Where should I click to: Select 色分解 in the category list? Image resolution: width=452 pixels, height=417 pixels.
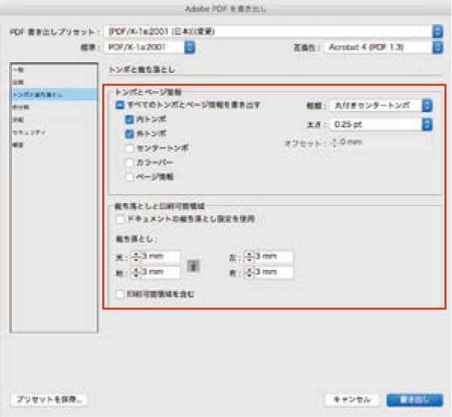click(x=55, y=107)
